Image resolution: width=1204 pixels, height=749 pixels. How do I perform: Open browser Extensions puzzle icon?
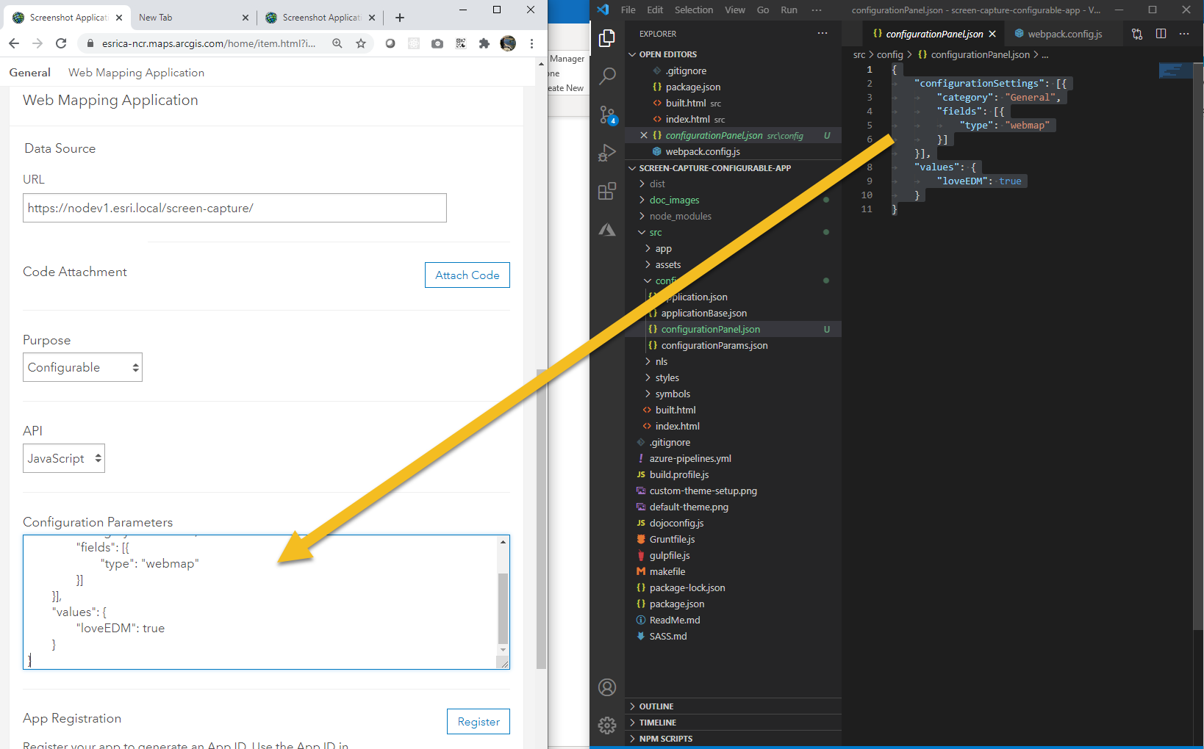(484, 43)
